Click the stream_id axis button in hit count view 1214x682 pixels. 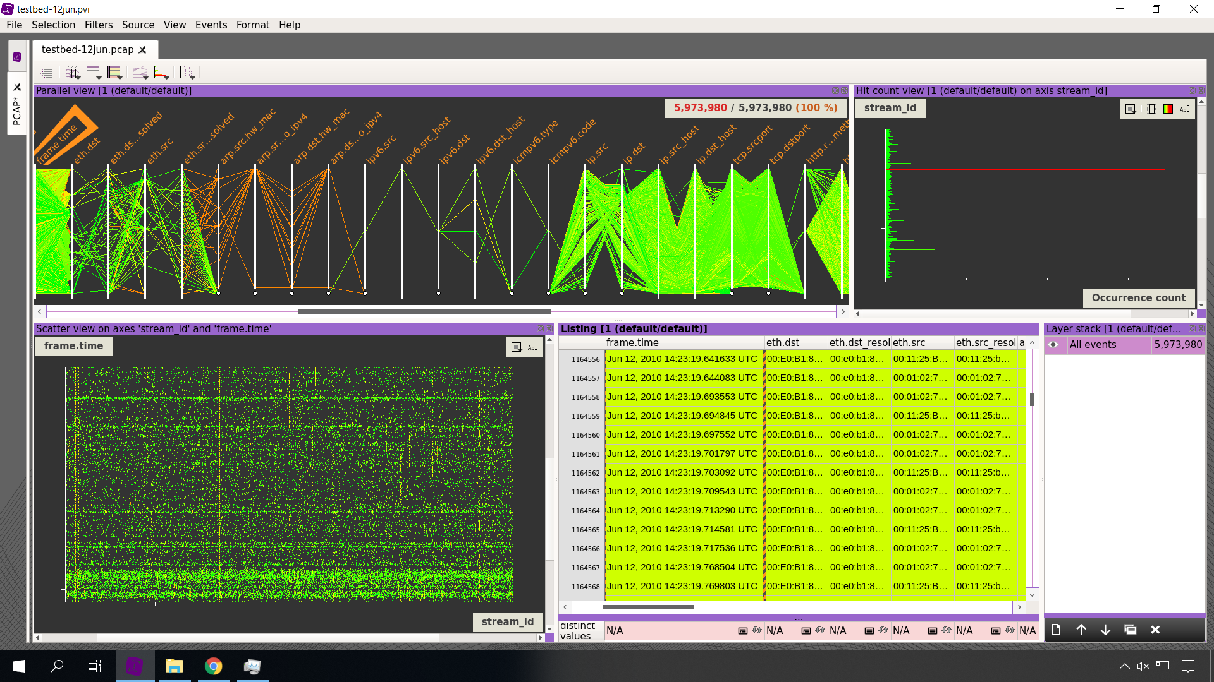[x=890, y=108]
